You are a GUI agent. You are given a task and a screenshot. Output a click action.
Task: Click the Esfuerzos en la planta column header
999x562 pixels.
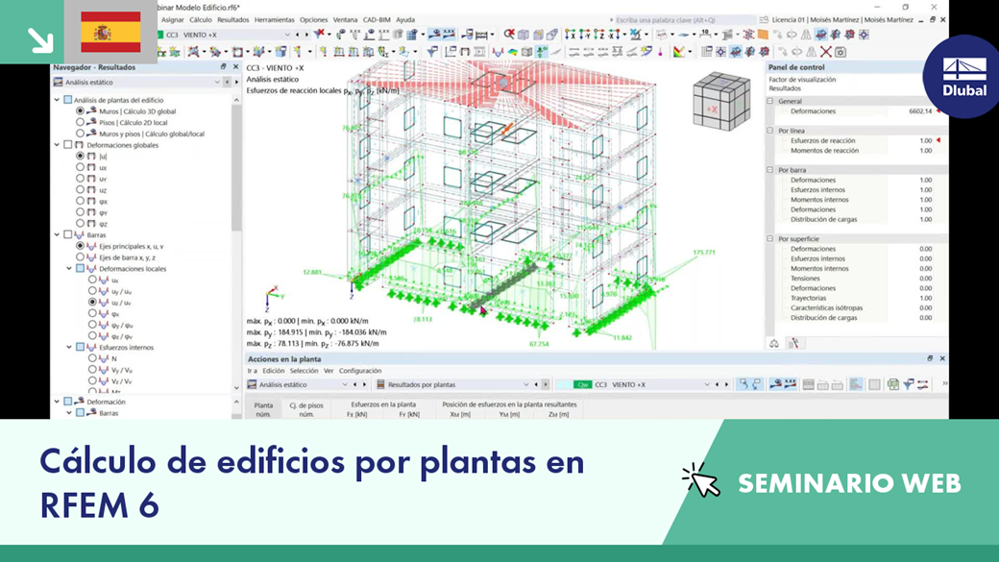(383, 404)
